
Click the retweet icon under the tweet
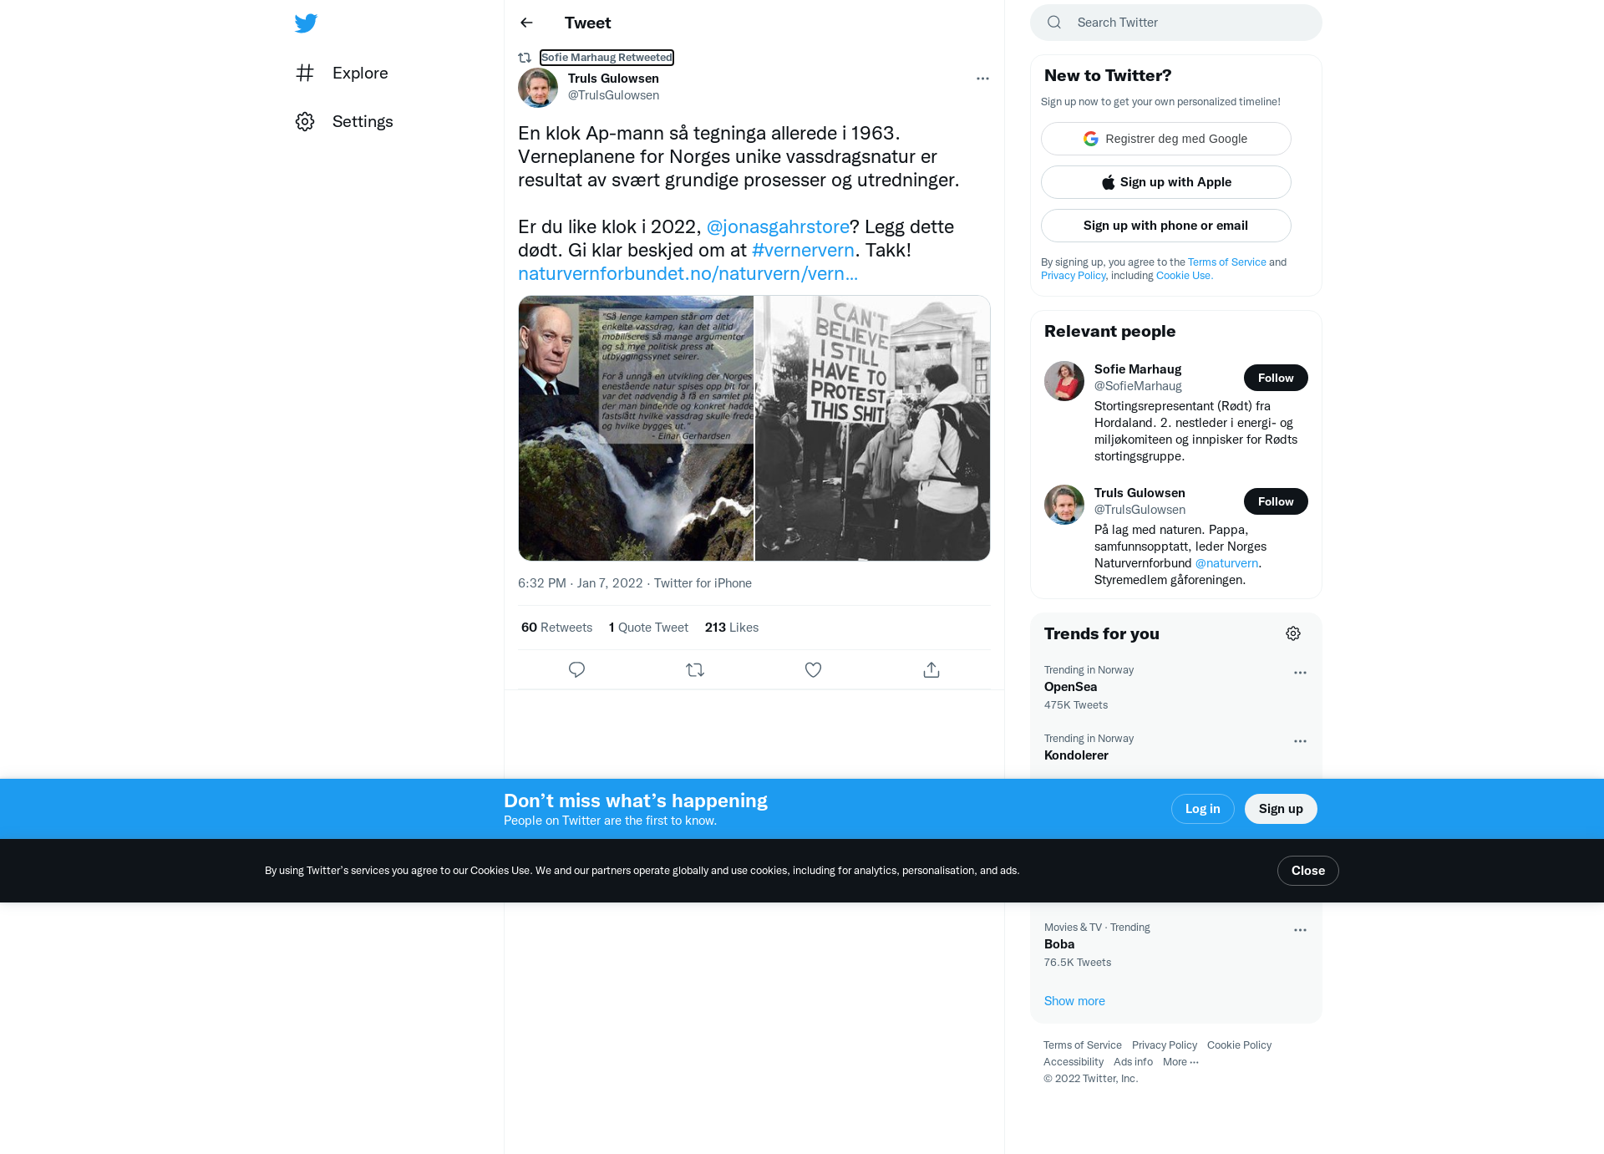(x=695, y=669)
